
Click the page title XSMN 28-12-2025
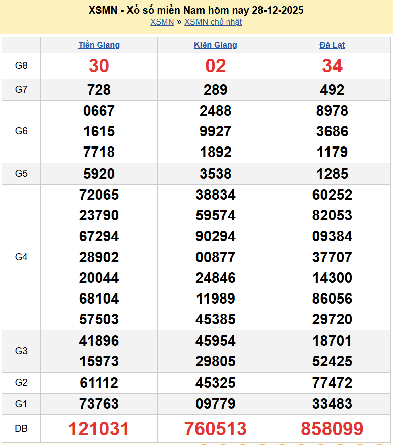196,10
